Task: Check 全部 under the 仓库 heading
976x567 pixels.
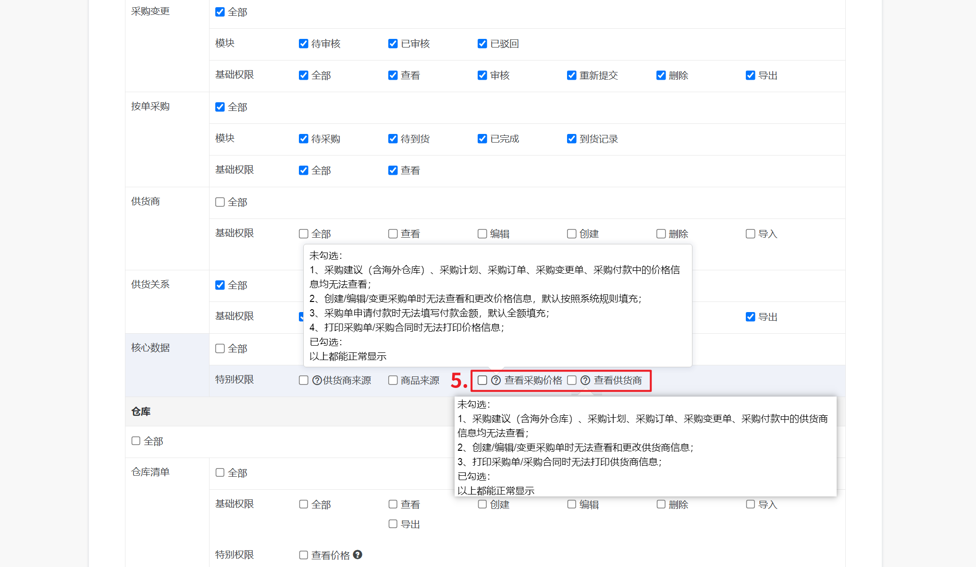Action: click(x=136, y=441)
